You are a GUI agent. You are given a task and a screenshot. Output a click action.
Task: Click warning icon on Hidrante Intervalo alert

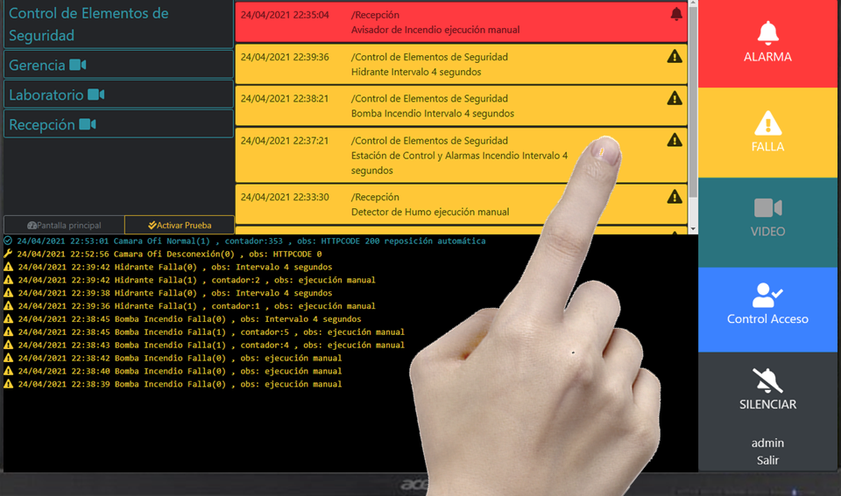(675, 56)
